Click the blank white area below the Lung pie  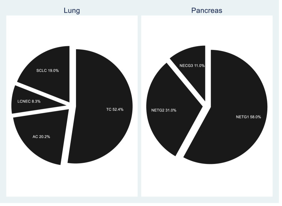tap(71, 182)
